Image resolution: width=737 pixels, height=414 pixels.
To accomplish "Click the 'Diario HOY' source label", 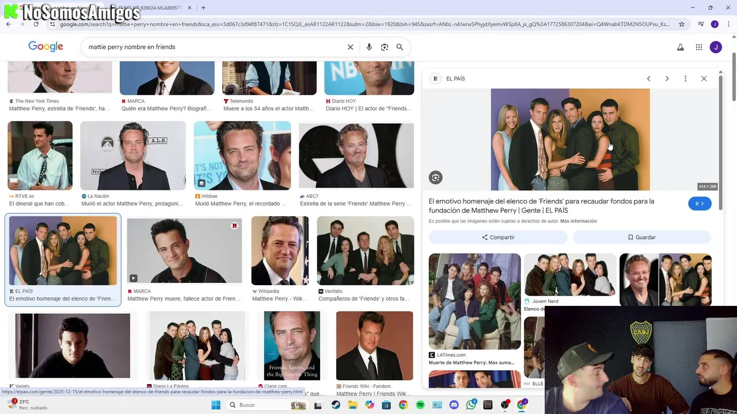I will click(344, 101).
